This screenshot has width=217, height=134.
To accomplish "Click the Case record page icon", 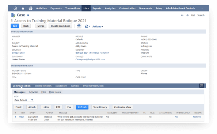I will click(x=13, y=15).
